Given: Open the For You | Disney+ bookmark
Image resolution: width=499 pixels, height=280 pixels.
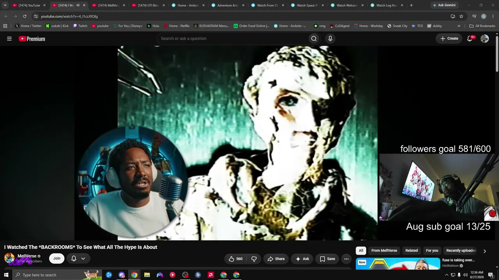Looking at the screenshot, I should pyautogui.click(x=127, y=26).
